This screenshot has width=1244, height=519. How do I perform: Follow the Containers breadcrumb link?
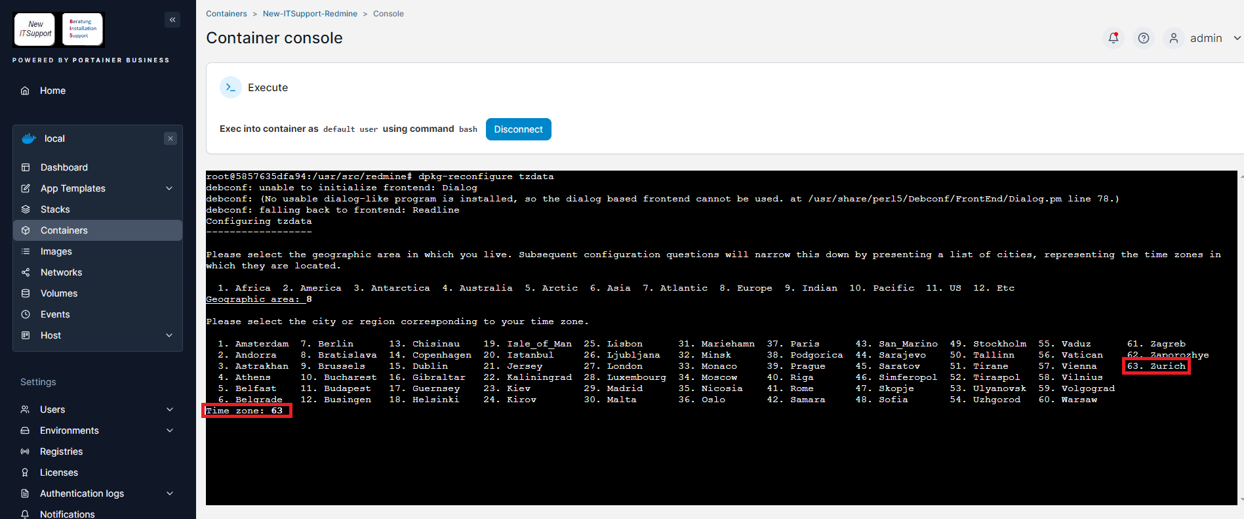point(226,14)
